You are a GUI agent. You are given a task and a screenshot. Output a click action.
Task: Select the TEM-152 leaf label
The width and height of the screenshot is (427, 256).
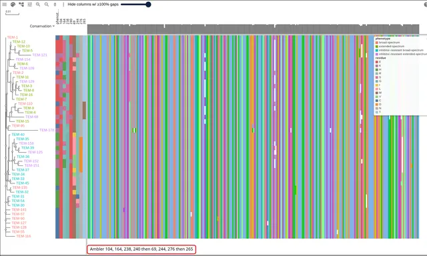(x=31, y=161)
